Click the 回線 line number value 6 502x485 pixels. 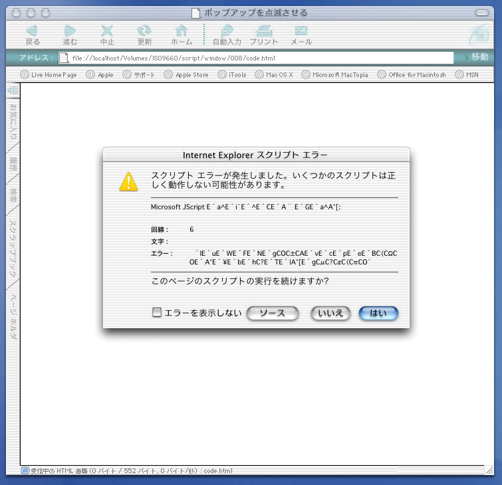tap(191, 229)
